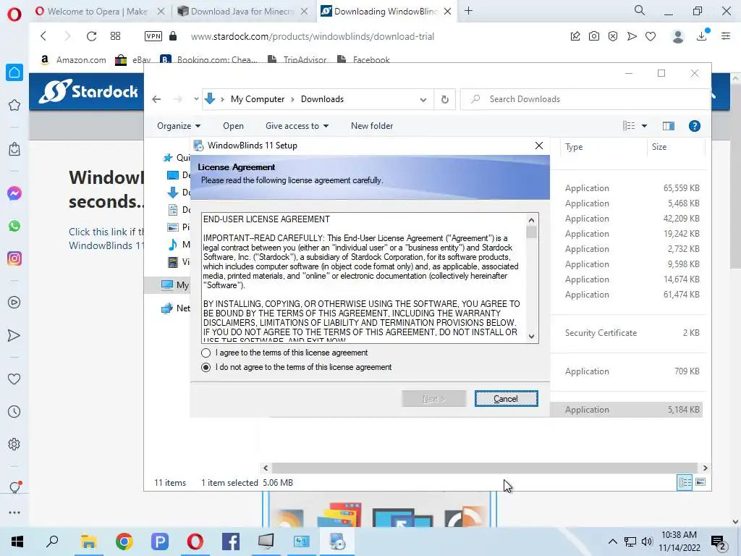This screenshot has height=556, width=741.
Task: Switch to Welcome to Opera tab
Action: 98,12
